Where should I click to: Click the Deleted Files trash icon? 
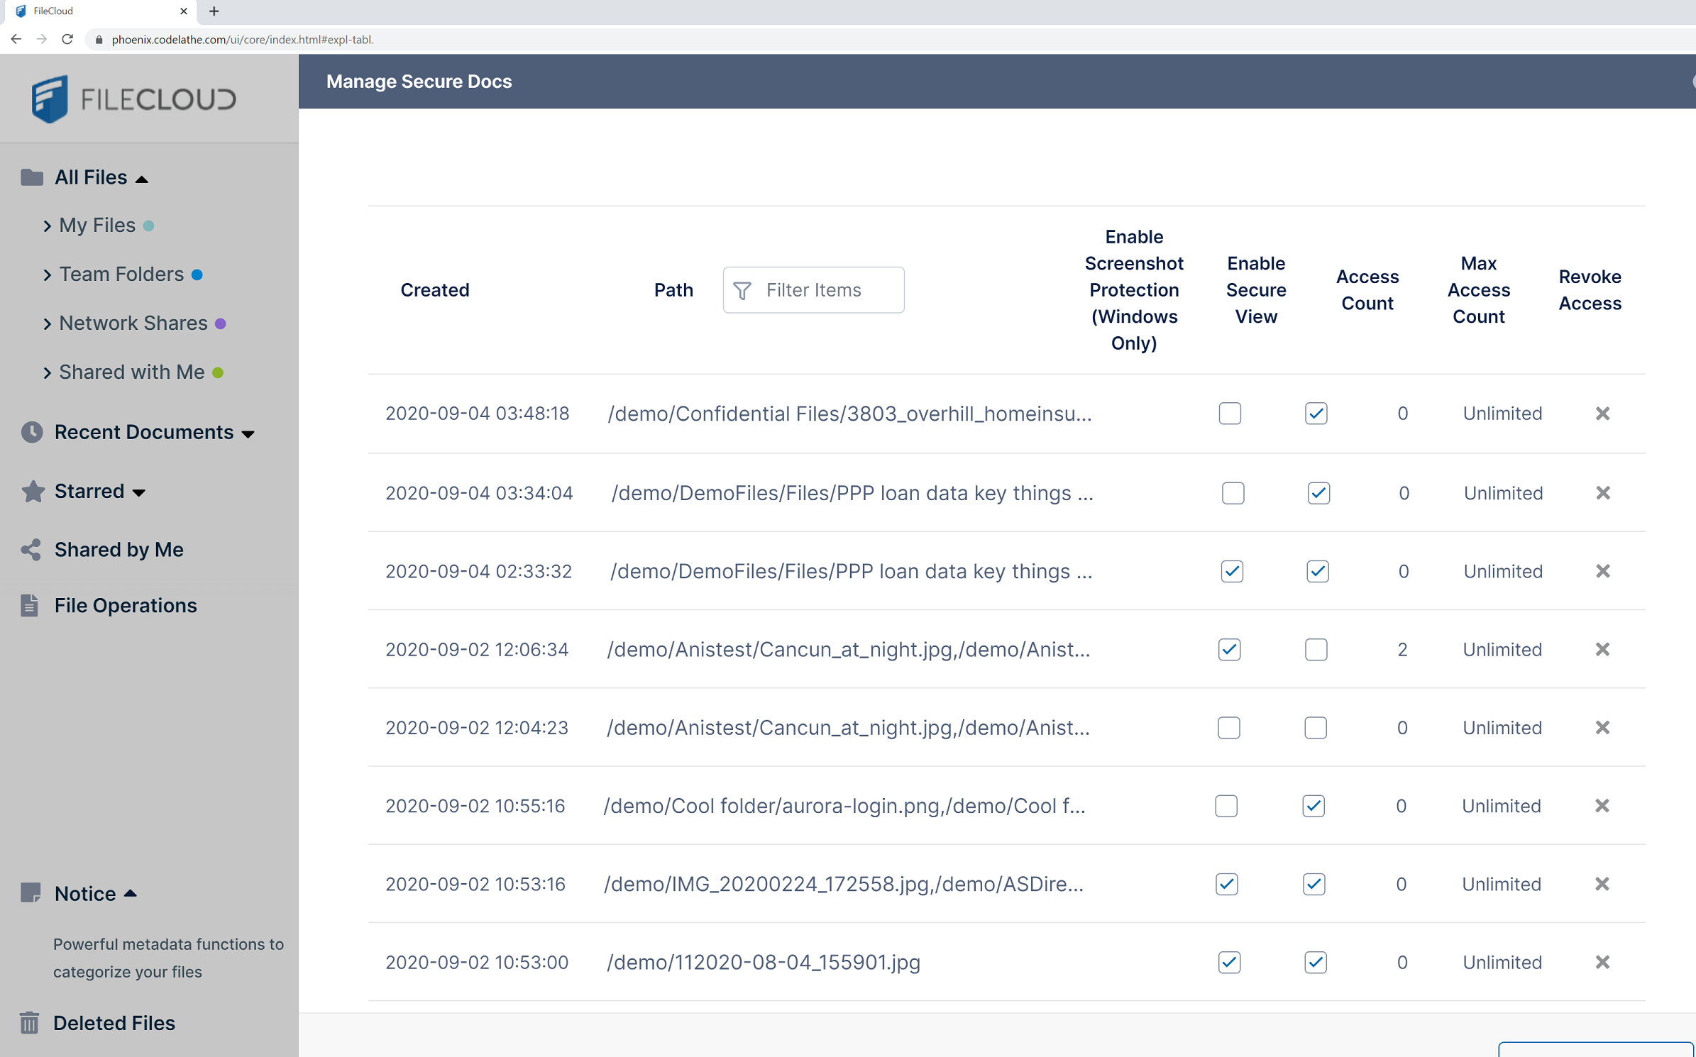pyautogui.click(x=30, y=1023)
